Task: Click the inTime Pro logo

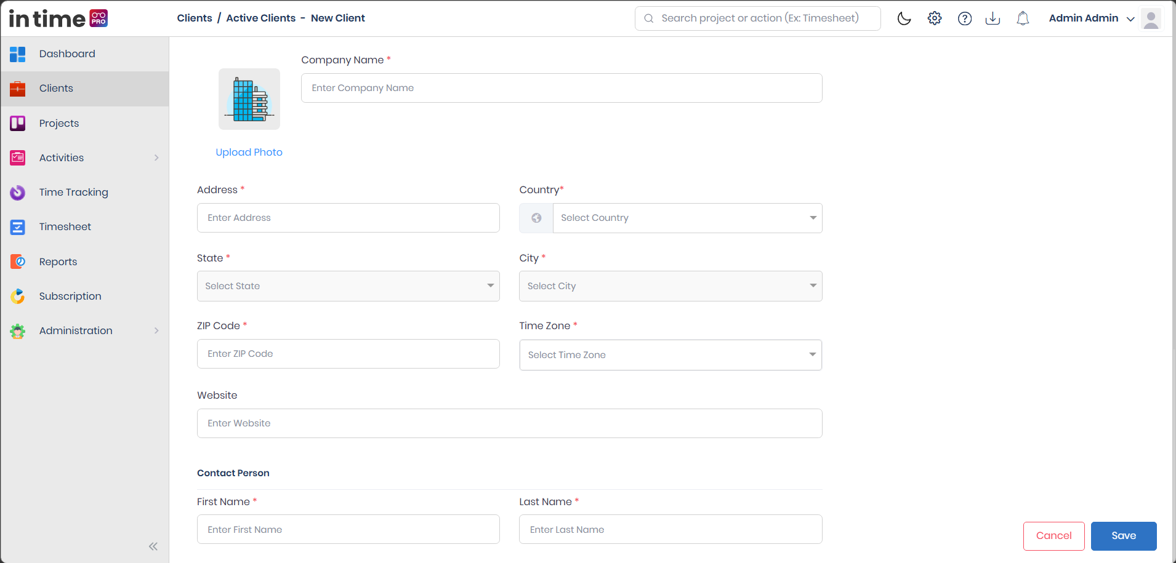Action: (58, 18)
